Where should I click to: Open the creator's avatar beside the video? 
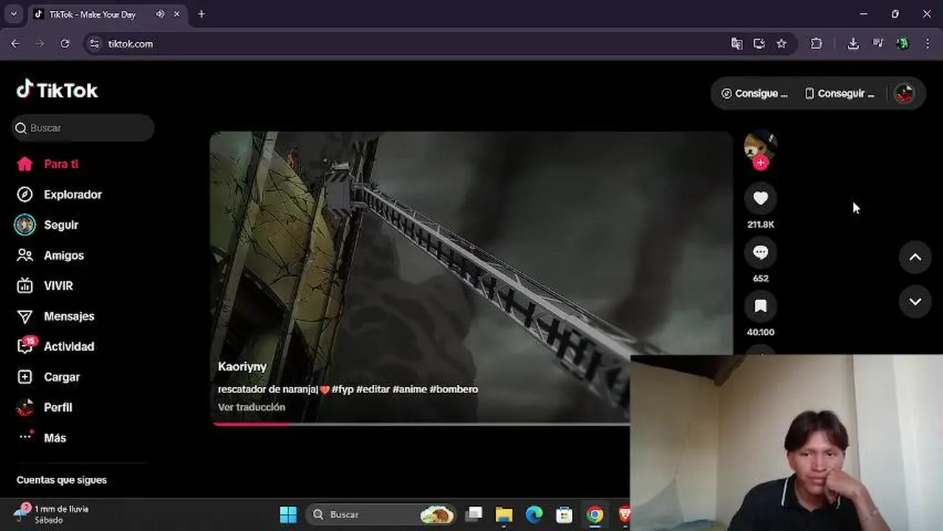[760, 146]
